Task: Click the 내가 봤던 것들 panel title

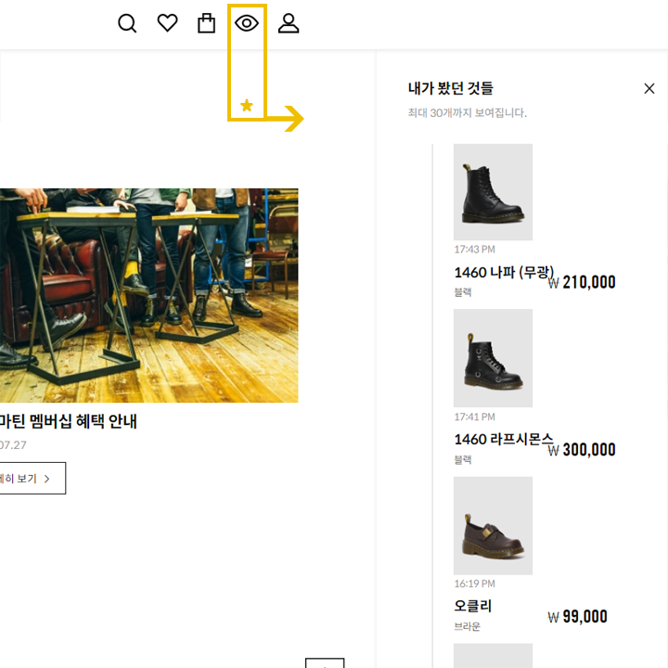Action: point(450,88)
